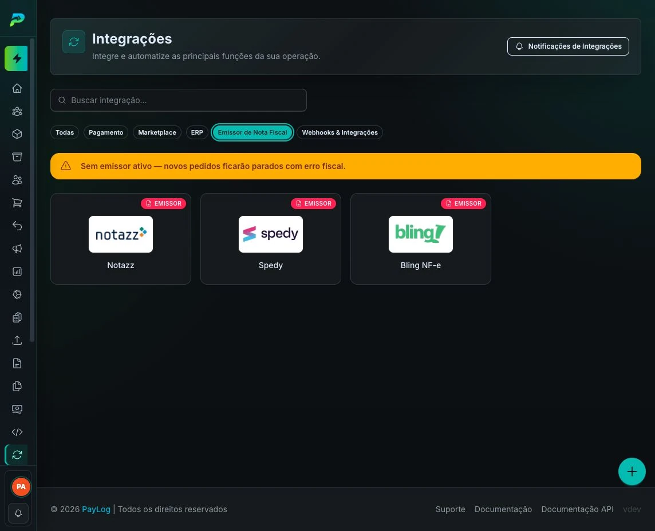The height and width of the screenshot is (531, 655).
Task: Open the lightning bolt quick actions button
Action: coord(16,58)
